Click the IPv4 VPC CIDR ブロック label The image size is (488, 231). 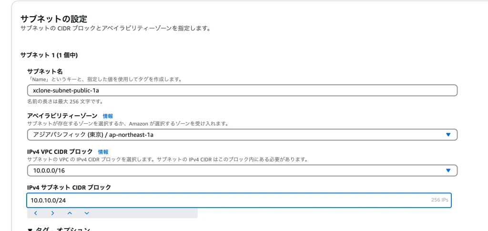[60, 151]
